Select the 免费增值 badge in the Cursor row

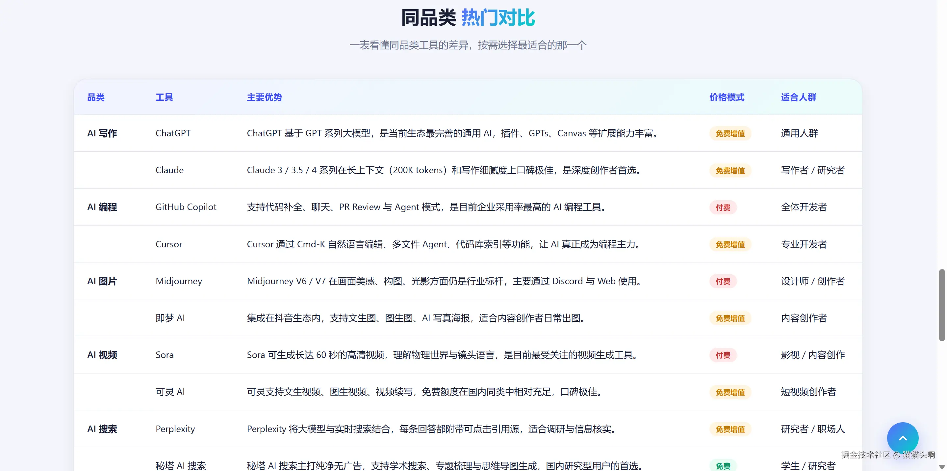click(x=730, y=244)
